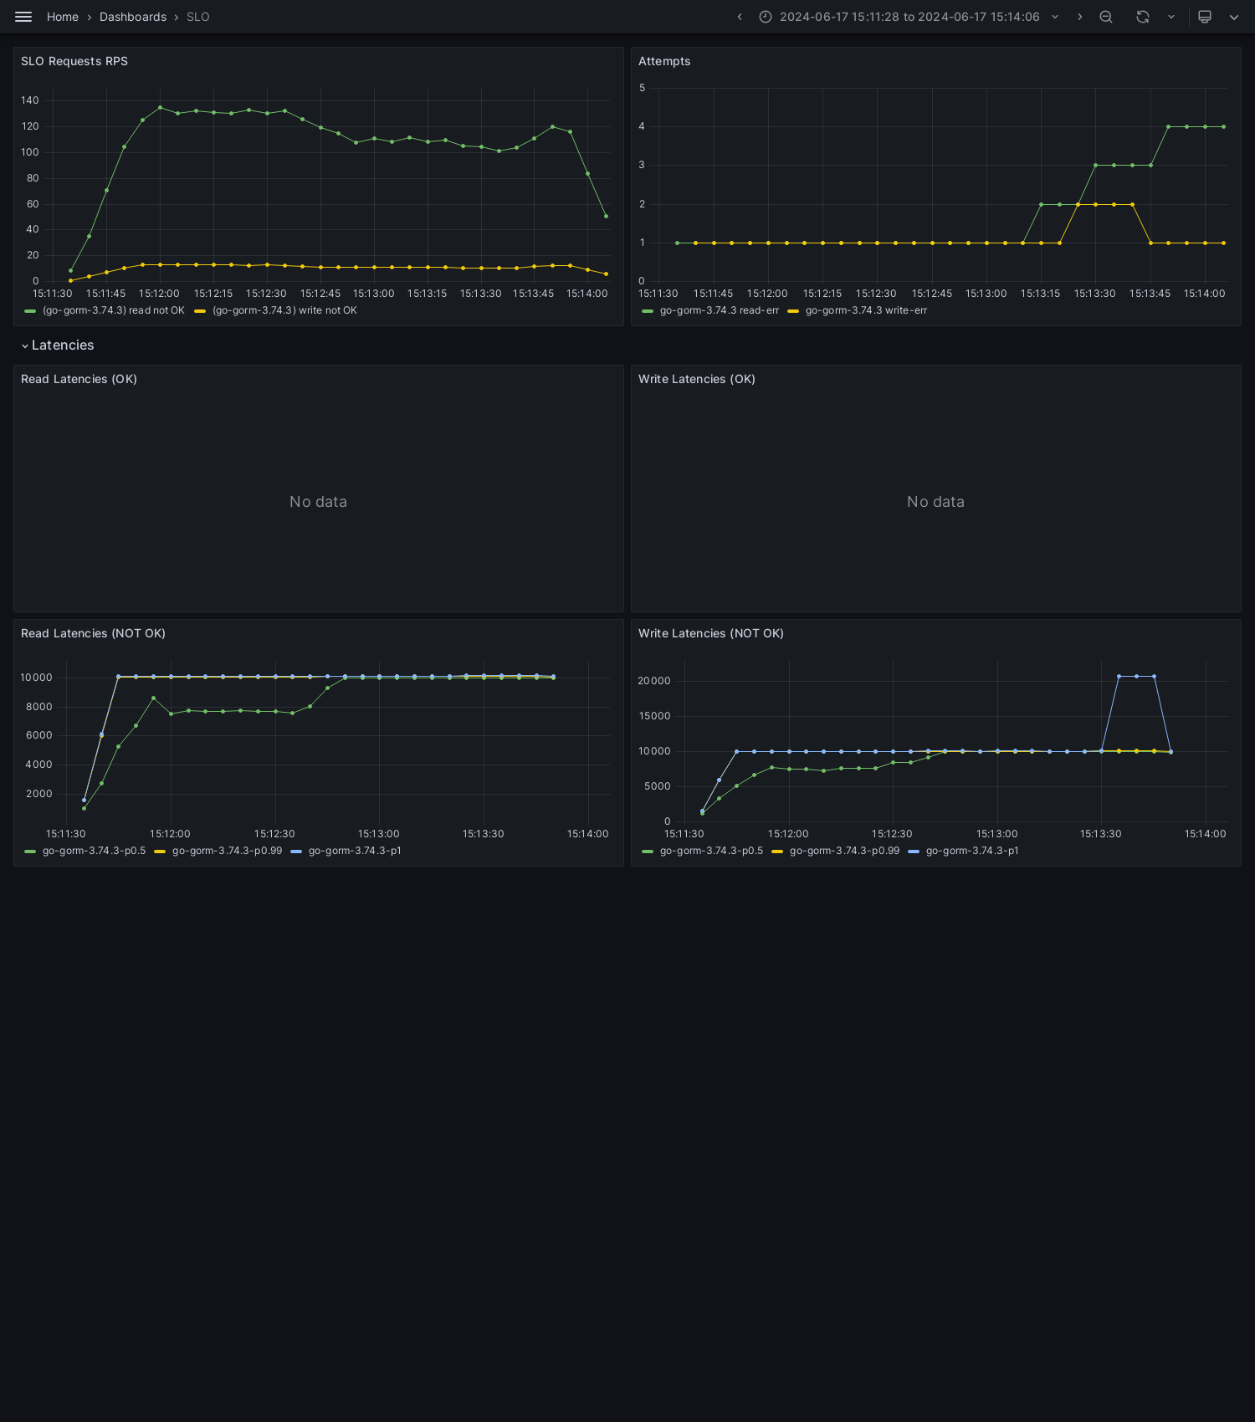Collapse the Latencies row
Image resolution: width=1255 pixels, height=1422 pixels.
[58, 345]
